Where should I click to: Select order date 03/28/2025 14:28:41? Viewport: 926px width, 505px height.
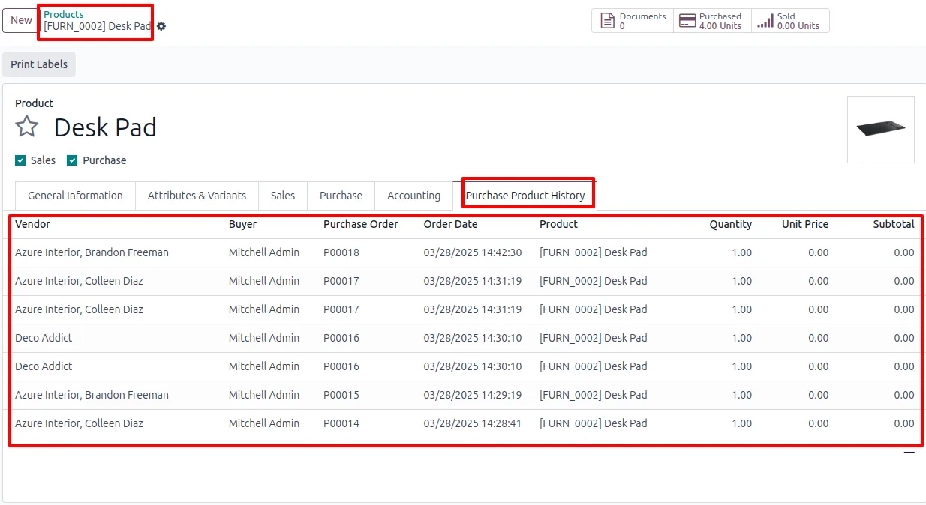pos(473,423)
